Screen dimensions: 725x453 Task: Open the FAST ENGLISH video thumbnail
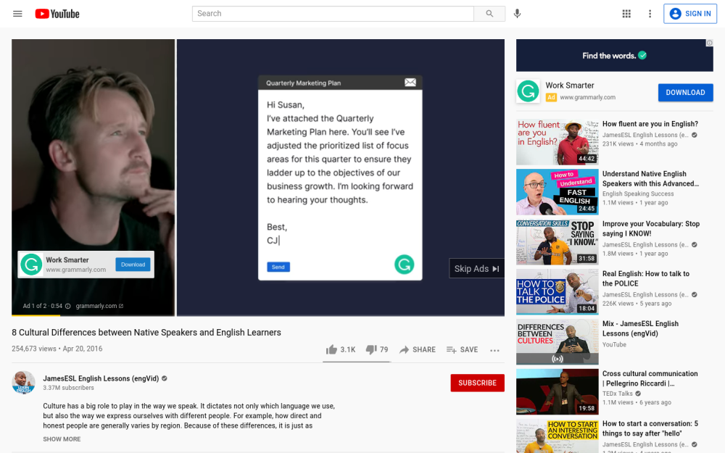click(x=557, y=192)
